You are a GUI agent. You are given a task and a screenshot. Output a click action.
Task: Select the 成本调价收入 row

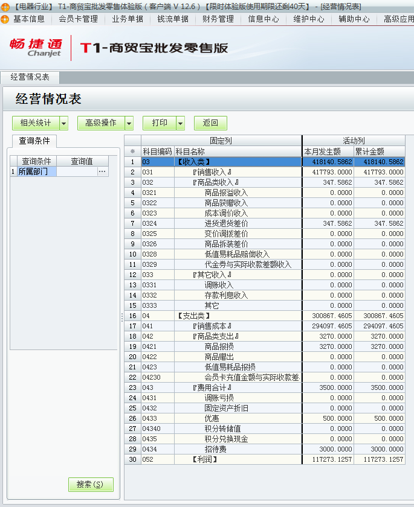tap(265, 213)
